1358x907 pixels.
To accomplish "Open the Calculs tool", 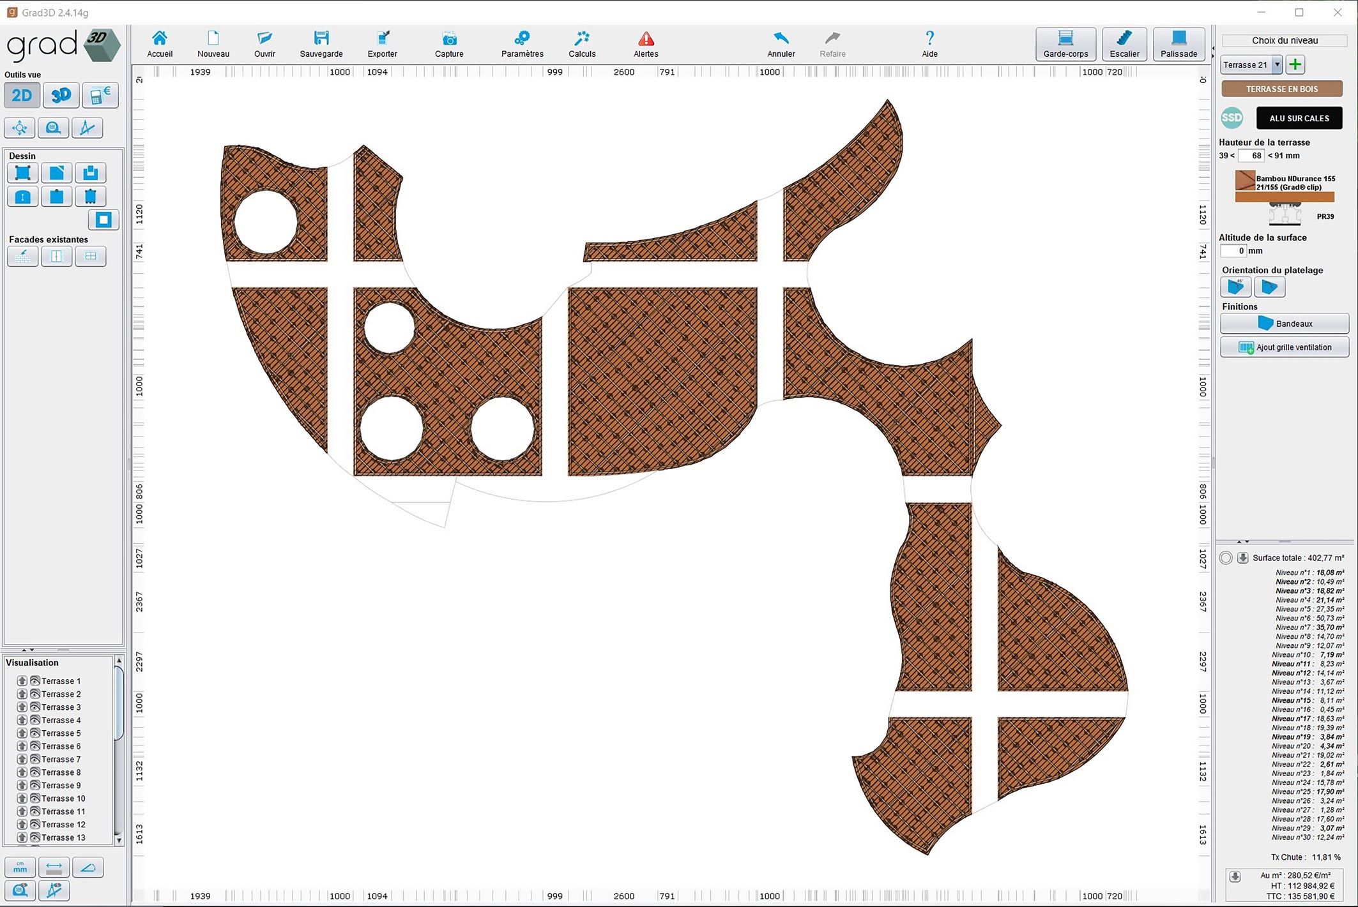I will [x=582, y=44].
